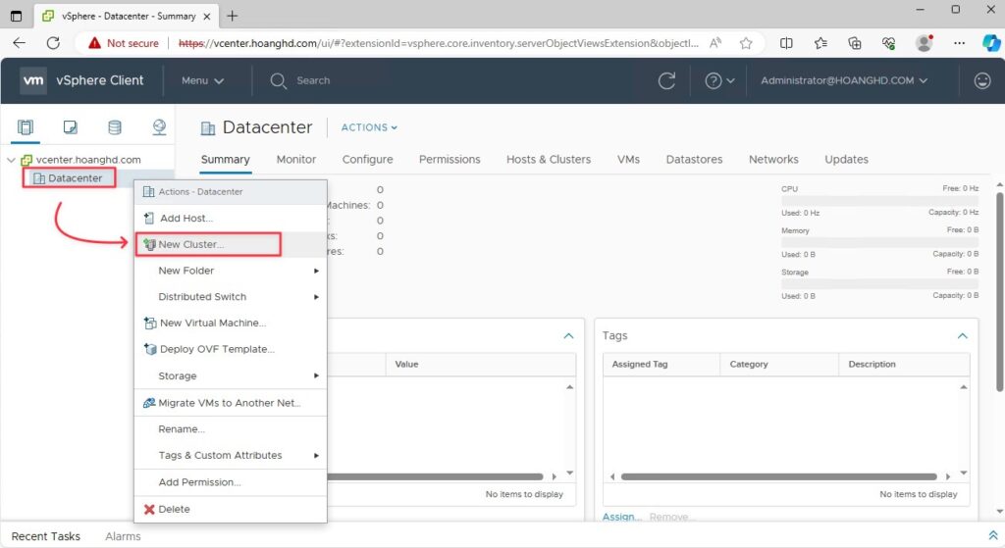The height and width of the screenshot is (548, 1005).
Task: Open the Networking inventory view icon
Action: 159,127
